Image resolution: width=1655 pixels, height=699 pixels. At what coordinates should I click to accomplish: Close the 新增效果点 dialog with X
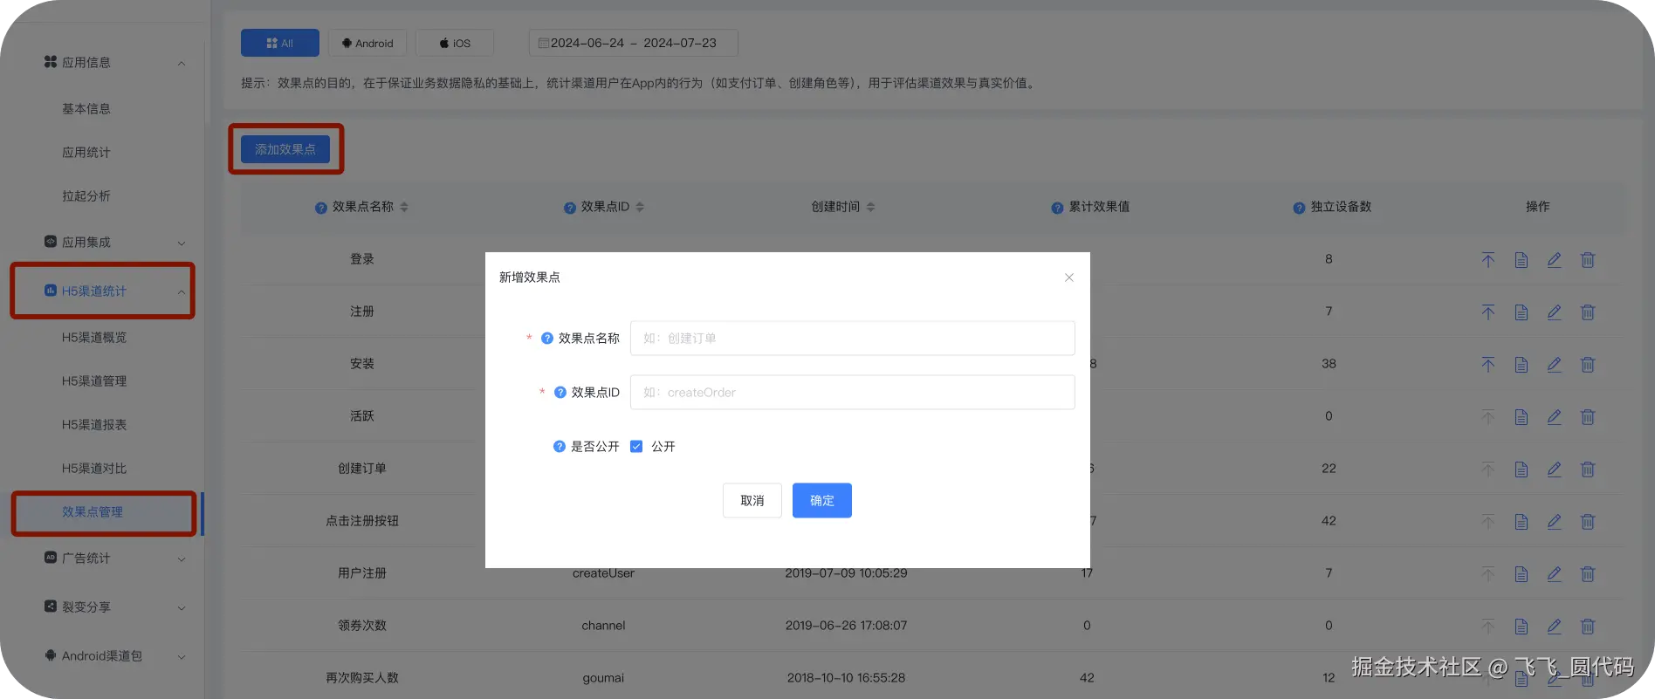click(x=1068, y=278)
